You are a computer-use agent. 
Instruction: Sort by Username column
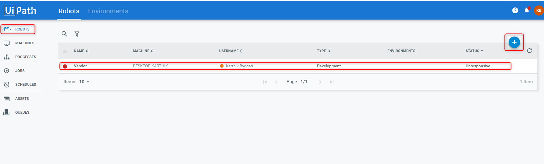click(231, 51)
